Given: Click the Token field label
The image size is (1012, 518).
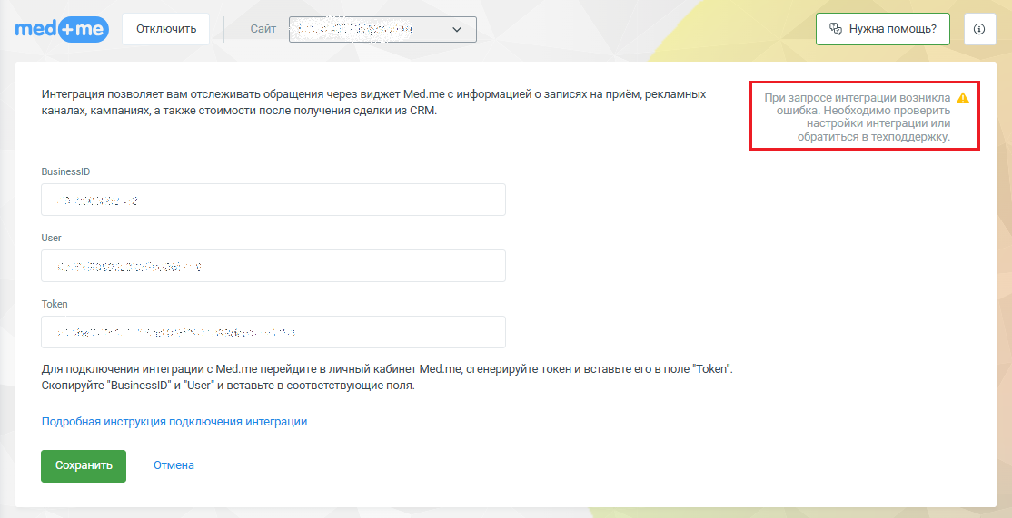Looking at the screenshot, I should (x=55, y=305).
